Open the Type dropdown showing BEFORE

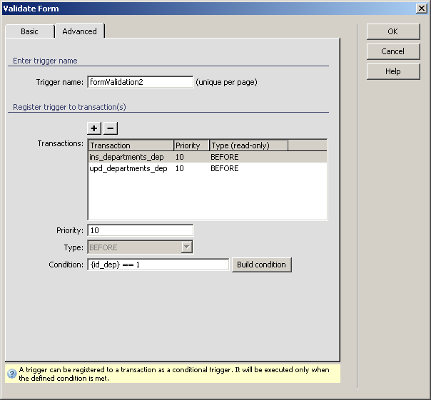(186, 247)
